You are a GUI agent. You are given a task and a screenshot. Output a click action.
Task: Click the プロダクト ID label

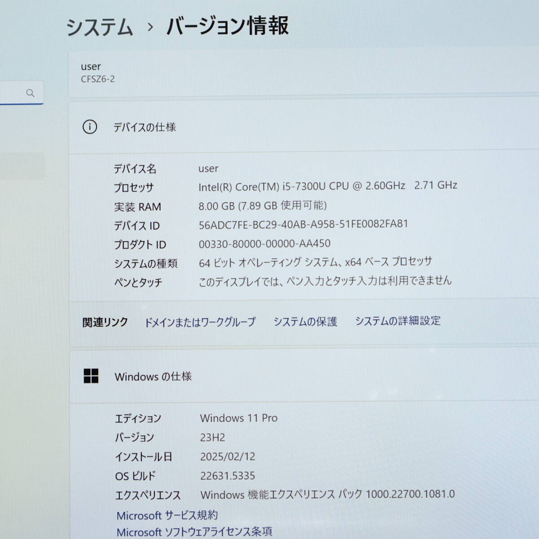tap(140, 244)
